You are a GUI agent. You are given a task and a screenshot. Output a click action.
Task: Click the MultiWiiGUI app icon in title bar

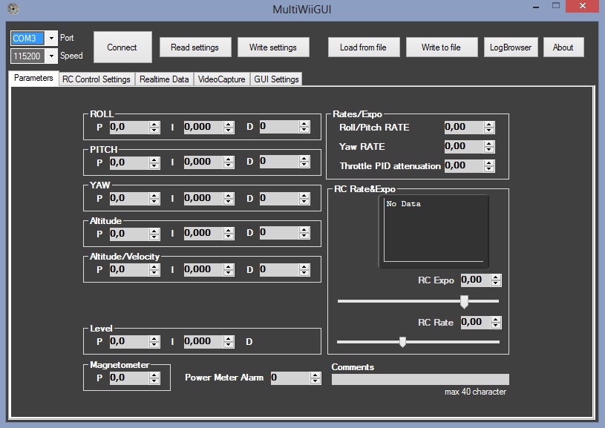(12, 9)
